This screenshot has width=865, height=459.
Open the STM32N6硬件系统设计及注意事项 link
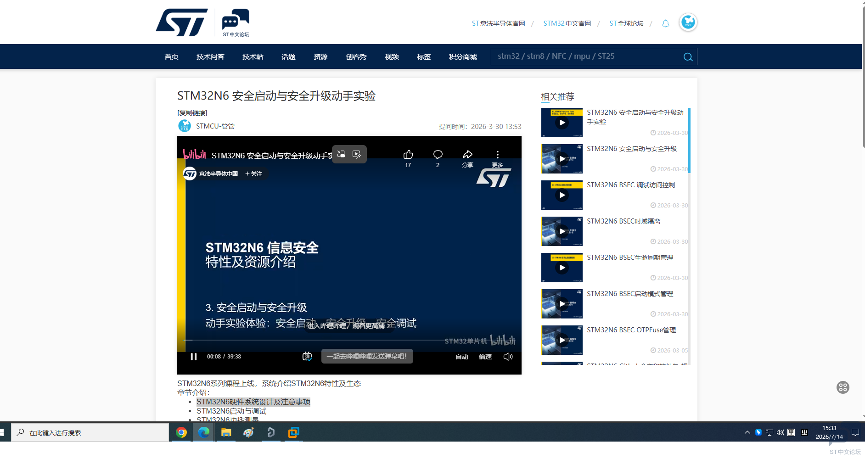pyautogui.click(x=253, y=402)
